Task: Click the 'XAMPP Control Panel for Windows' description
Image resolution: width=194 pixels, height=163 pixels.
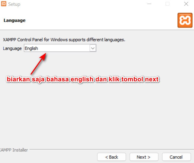Action: tap(64, 40)
